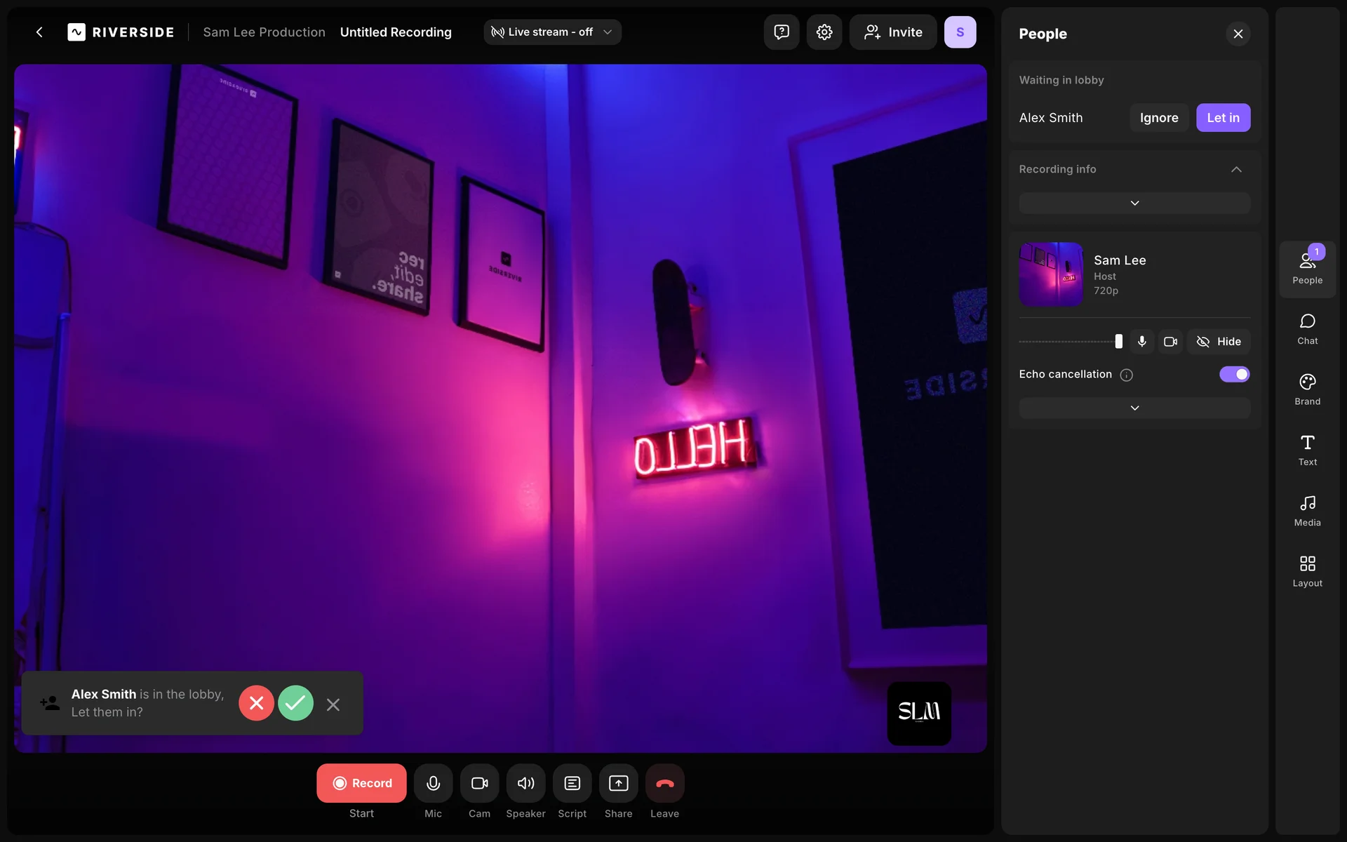Click the Share screen icon
This screenshot has height=842, width=1347.
tap(618, 783)
